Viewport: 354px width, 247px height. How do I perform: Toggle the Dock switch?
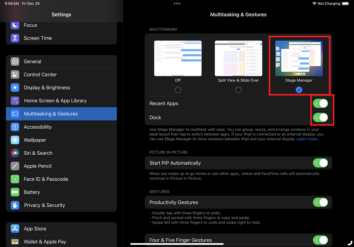click(x=320, y=117)
